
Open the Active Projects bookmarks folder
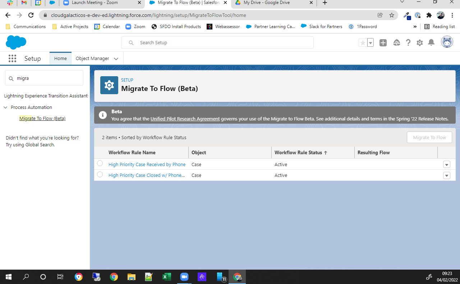(70, 27)
